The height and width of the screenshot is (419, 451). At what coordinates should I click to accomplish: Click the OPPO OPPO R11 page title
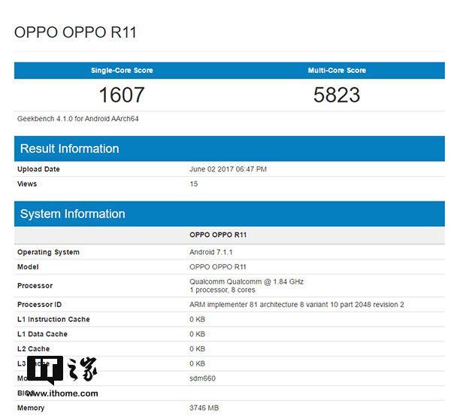(x=75, y=32)
